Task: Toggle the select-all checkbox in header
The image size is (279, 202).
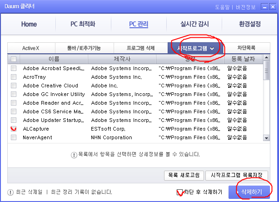Action: [14, 59]
